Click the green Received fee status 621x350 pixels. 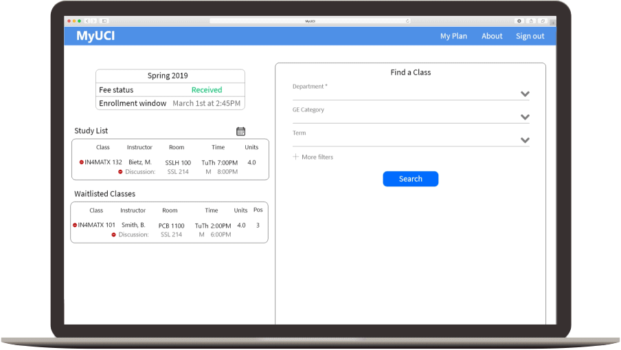[207, 90]
